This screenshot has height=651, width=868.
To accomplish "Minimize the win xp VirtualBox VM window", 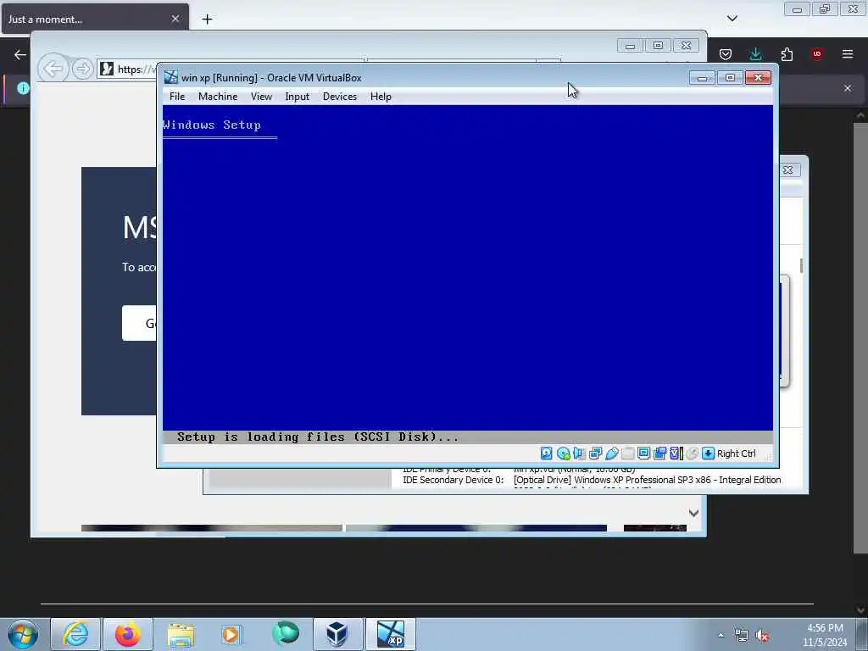I will coord(703,77).
